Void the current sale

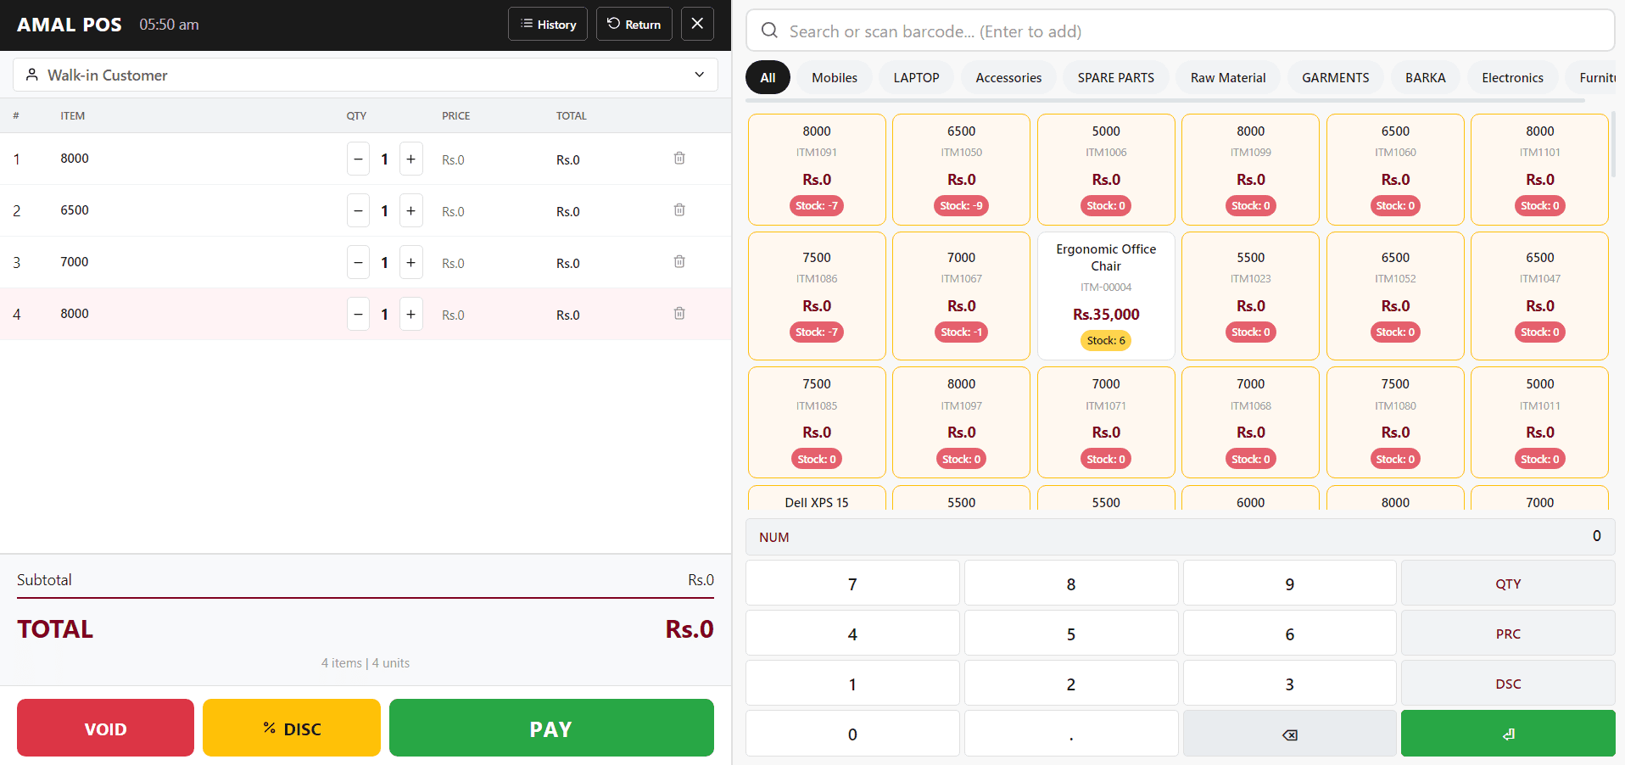click(x=105, y=729)
